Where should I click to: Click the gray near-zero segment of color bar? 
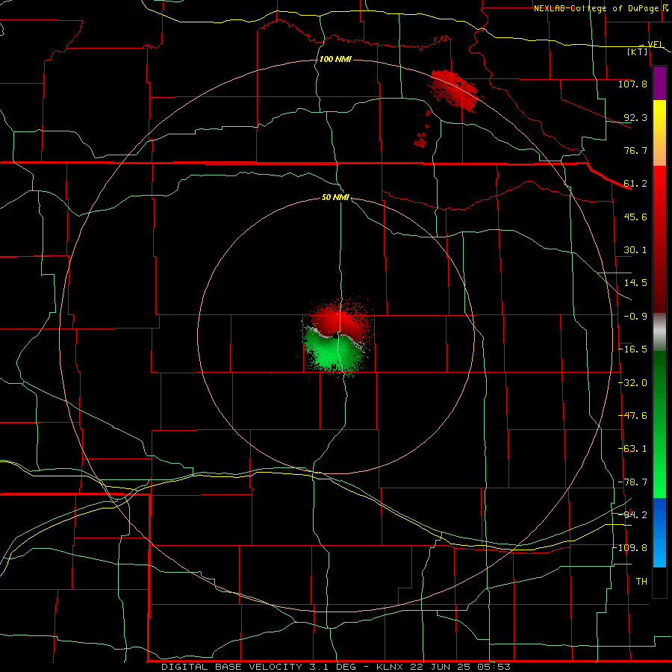[659, 332]
